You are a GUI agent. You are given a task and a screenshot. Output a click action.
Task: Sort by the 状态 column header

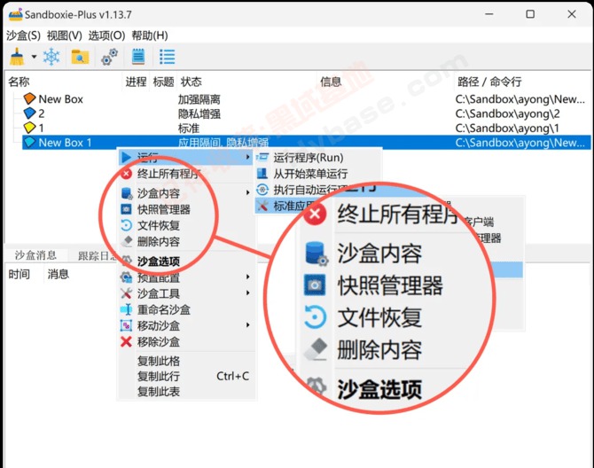pyautogui.click(x=191, y=82)
